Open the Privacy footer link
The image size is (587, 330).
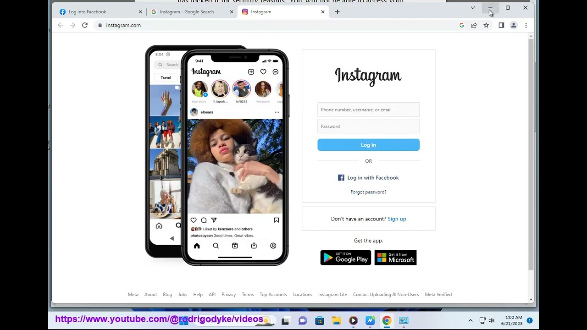[x=228, y=295]
